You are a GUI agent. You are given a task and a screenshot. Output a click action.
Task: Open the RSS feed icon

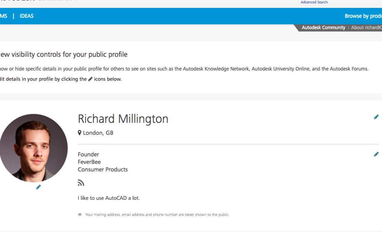click(81, 183)
